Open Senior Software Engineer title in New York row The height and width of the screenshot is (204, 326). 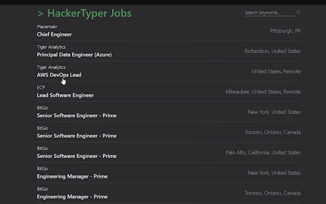coord(77,116)
